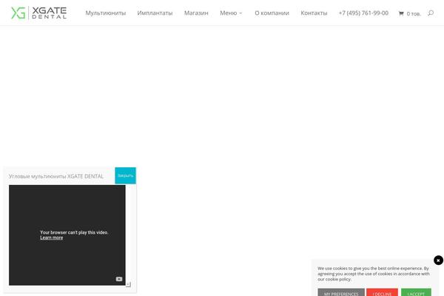444x296 pixels.
Task: Click Learn more in the video player
Action: (52, 238)
